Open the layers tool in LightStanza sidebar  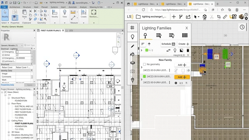tap(132, 63)
